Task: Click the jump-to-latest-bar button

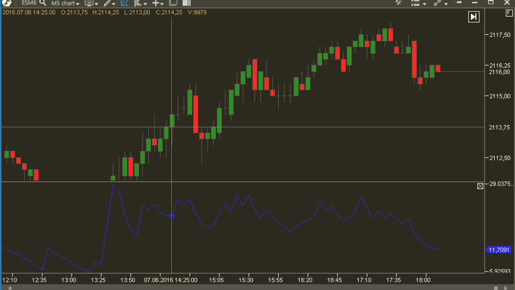Action: click(x=474, y=17)
